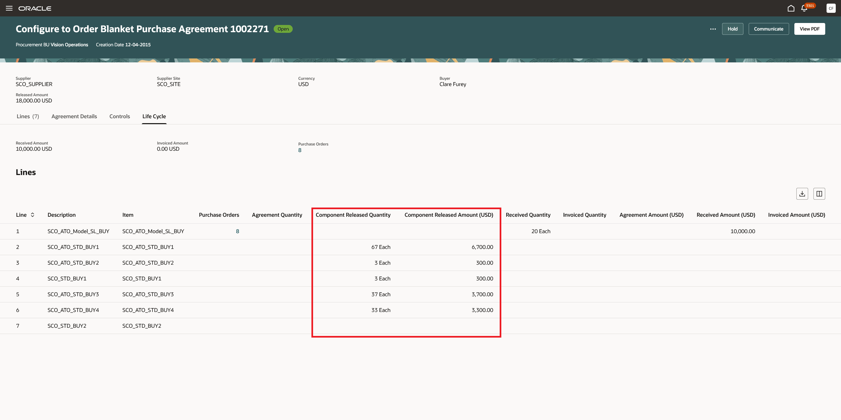Open the Purchase Orders 8 summary link
Screen dimensions: 841x420
(x=300, y=150)
